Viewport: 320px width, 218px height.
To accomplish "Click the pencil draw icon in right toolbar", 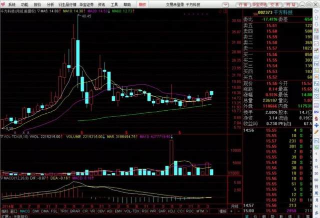I will coord(316,132).
